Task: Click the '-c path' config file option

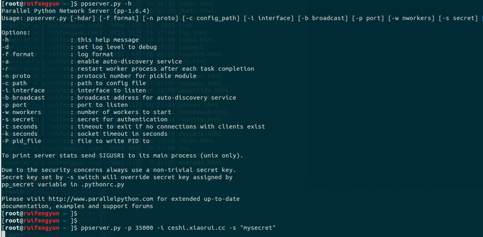Action: click(74, 83)
